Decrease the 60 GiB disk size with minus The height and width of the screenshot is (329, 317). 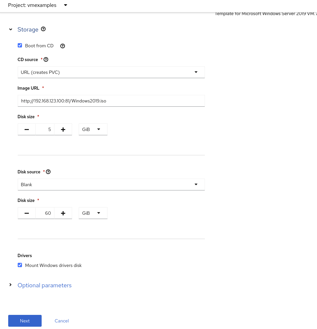click(x=27, y=213)
